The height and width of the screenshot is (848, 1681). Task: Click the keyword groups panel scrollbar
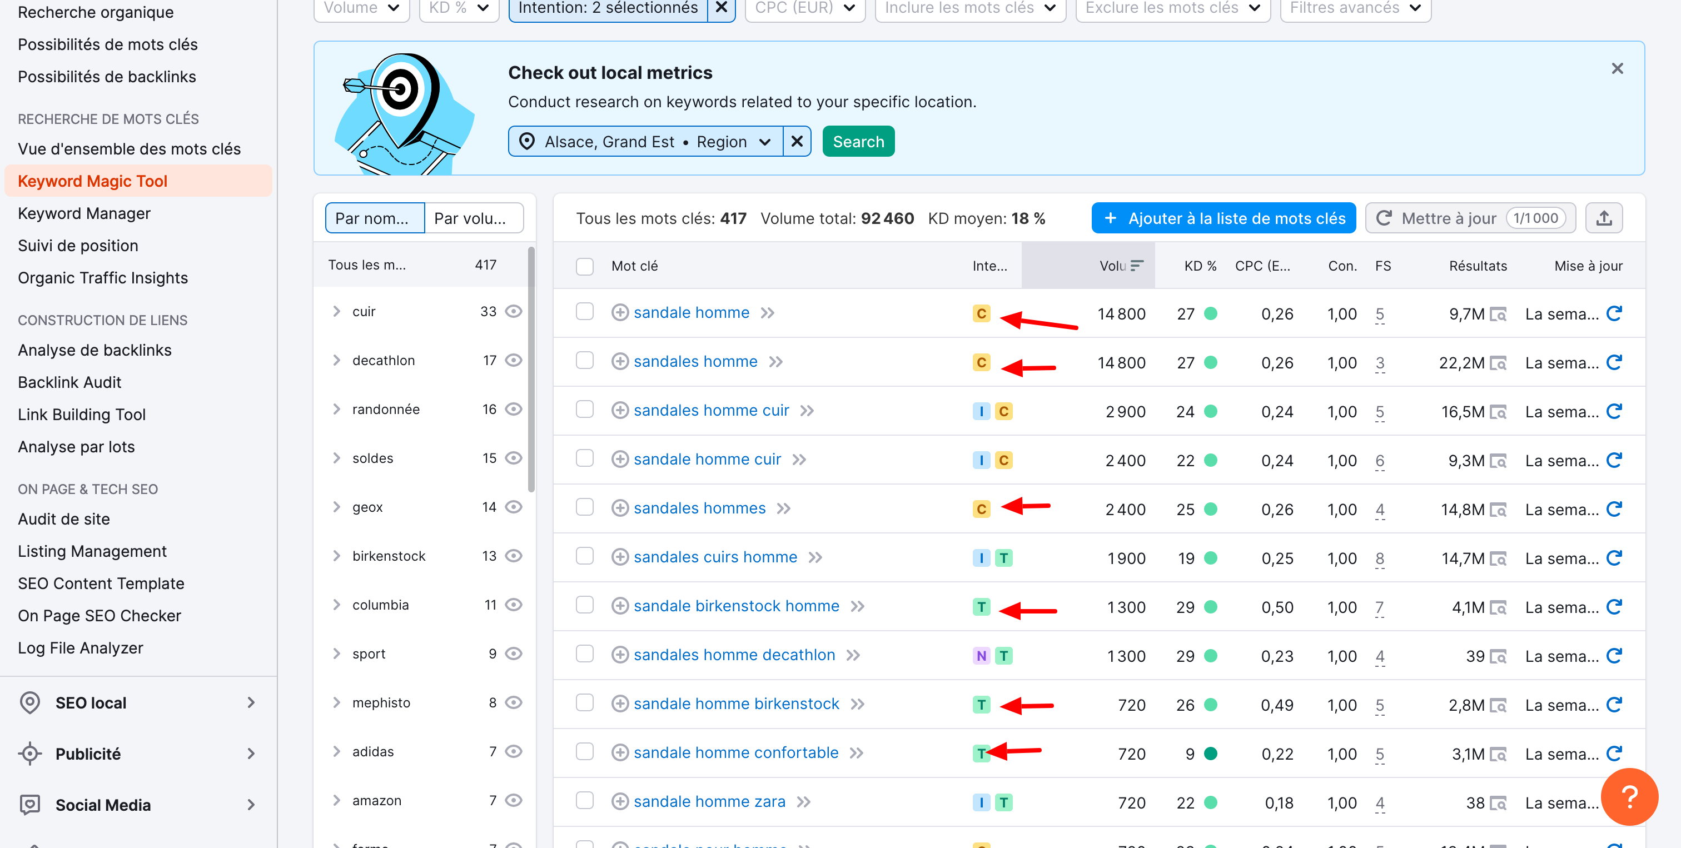(x=531, y=369)
